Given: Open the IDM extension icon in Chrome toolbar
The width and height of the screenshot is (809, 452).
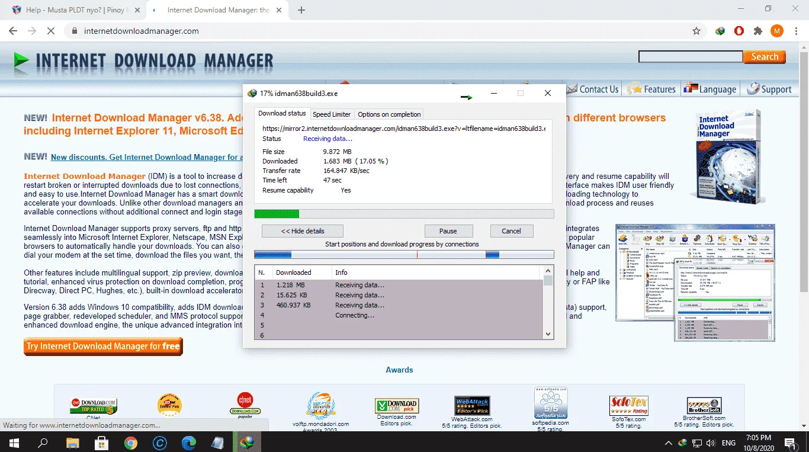Looking at the screenshot, I should tap(720, 31).
